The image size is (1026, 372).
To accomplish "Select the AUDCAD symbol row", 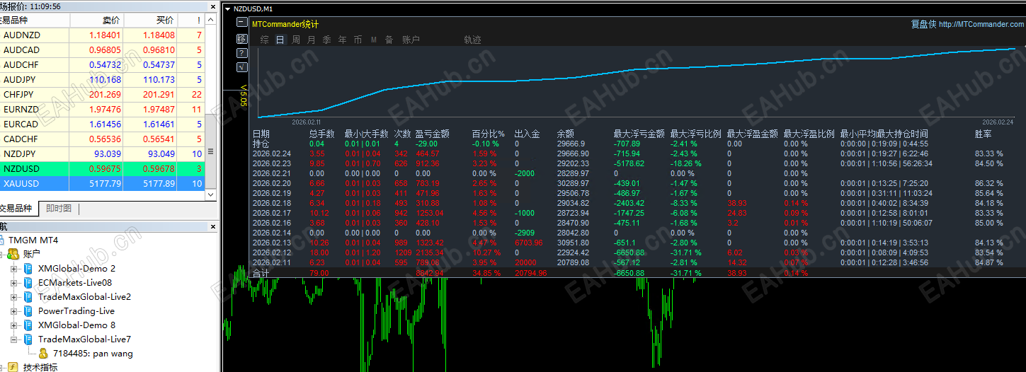I will click(103, 50).
